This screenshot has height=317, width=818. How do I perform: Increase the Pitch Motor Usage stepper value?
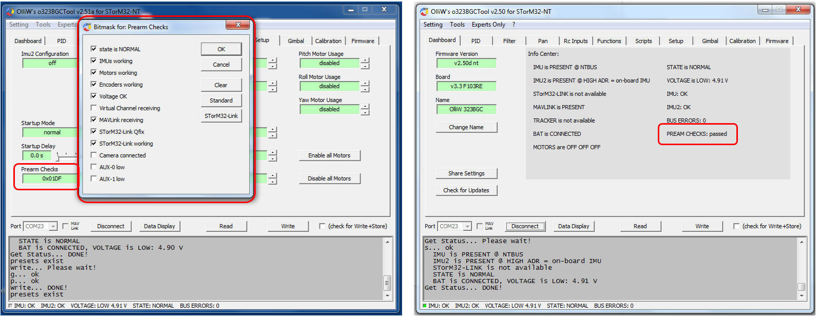[x=365, y=61]
